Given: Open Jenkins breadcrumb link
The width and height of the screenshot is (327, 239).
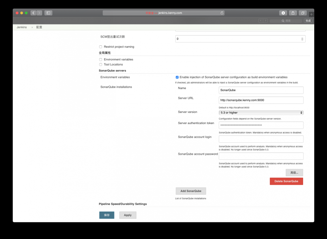Looking at the screenshot, I should pos(22,27).
